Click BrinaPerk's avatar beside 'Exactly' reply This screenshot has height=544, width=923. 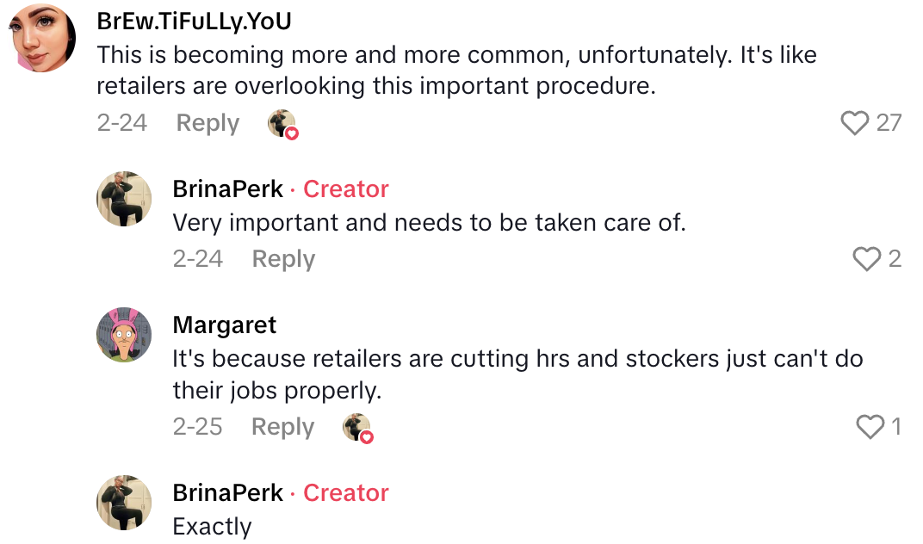[124, 503]
